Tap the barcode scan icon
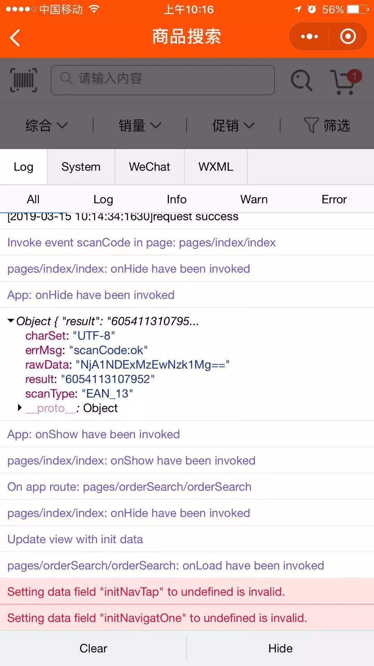The image size is (374, 666). [x=24, y=80]
